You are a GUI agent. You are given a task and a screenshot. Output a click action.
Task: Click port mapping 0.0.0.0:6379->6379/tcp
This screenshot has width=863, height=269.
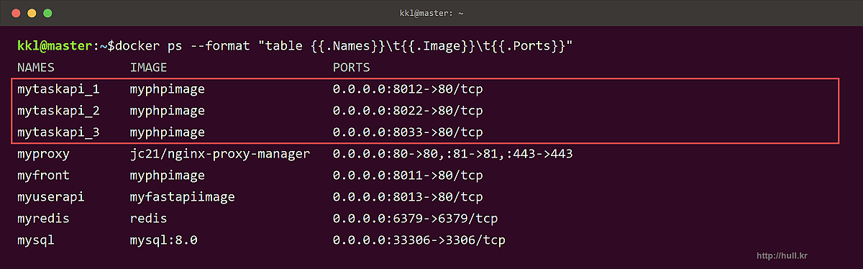(x=416, y=219)
